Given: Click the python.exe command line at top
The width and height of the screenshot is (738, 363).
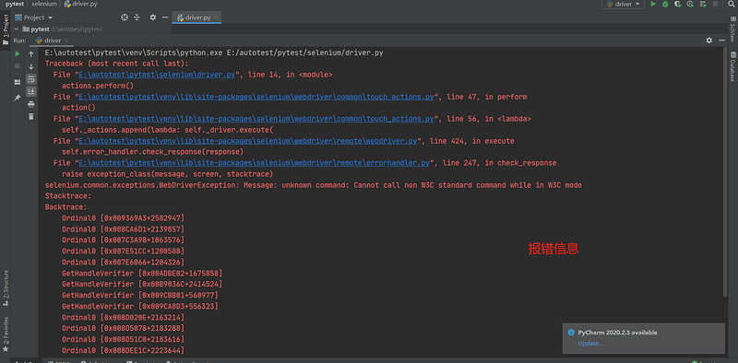Looking at the screenshot, I should [x=214, y=53].
